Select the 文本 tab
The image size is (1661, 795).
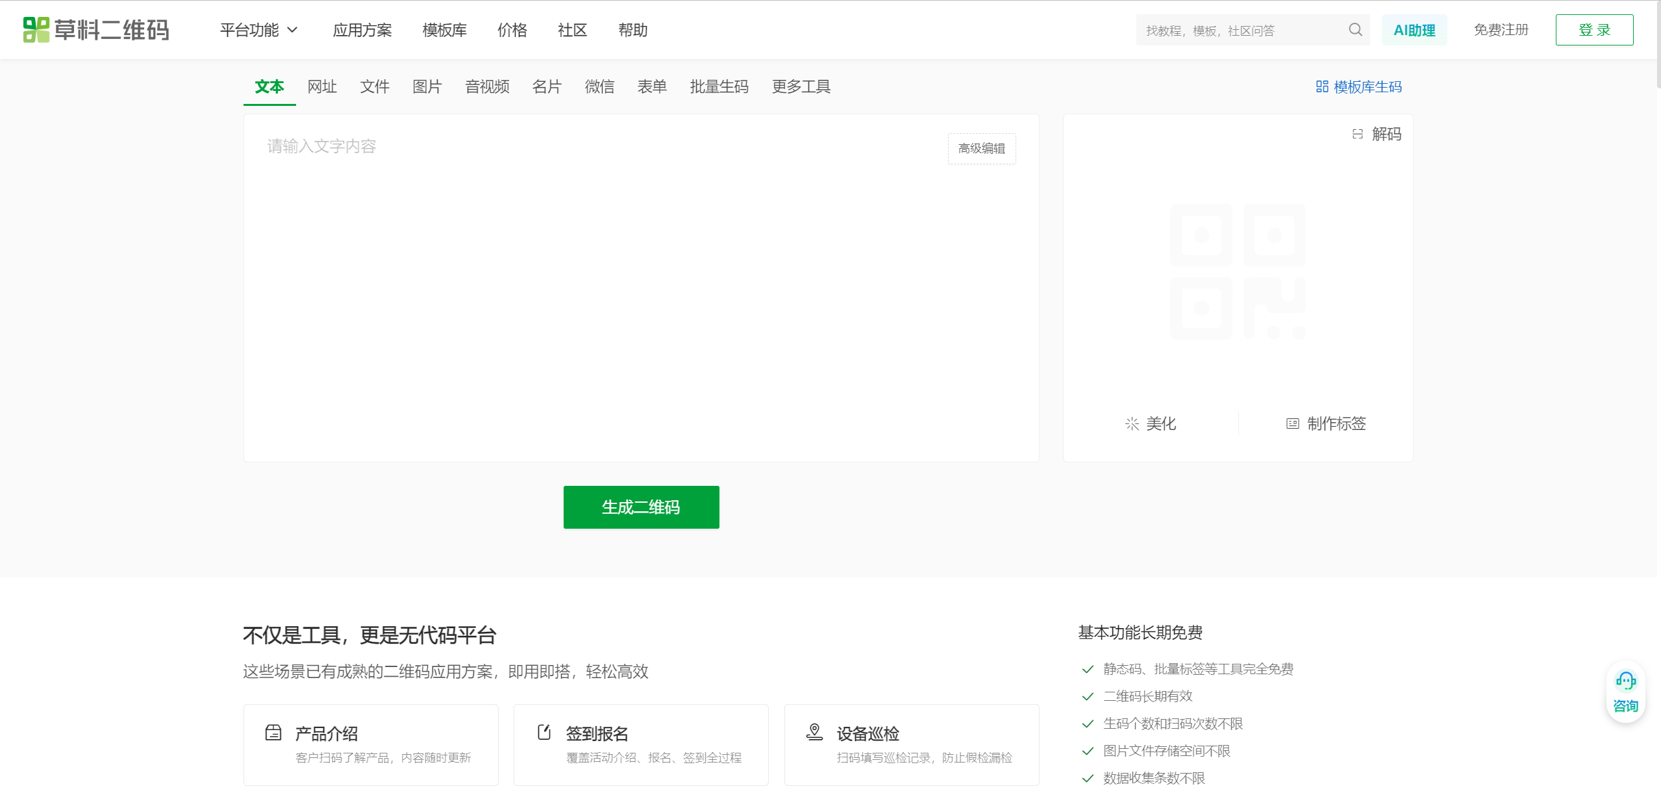269,86
